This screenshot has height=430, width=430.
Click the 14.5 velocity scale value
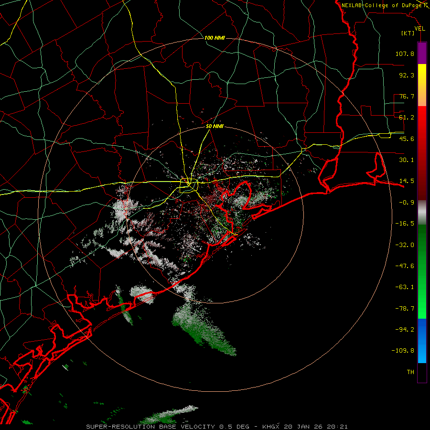[407, 181]
